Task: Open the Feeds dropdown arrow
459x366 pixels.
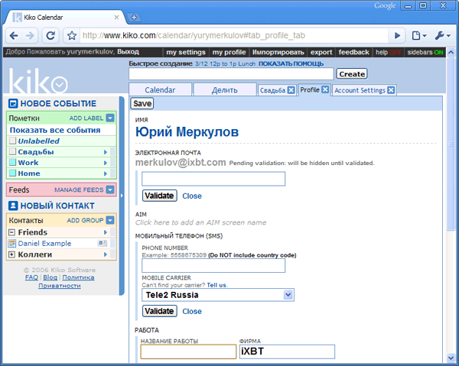Action: click(x=110, y=189)
